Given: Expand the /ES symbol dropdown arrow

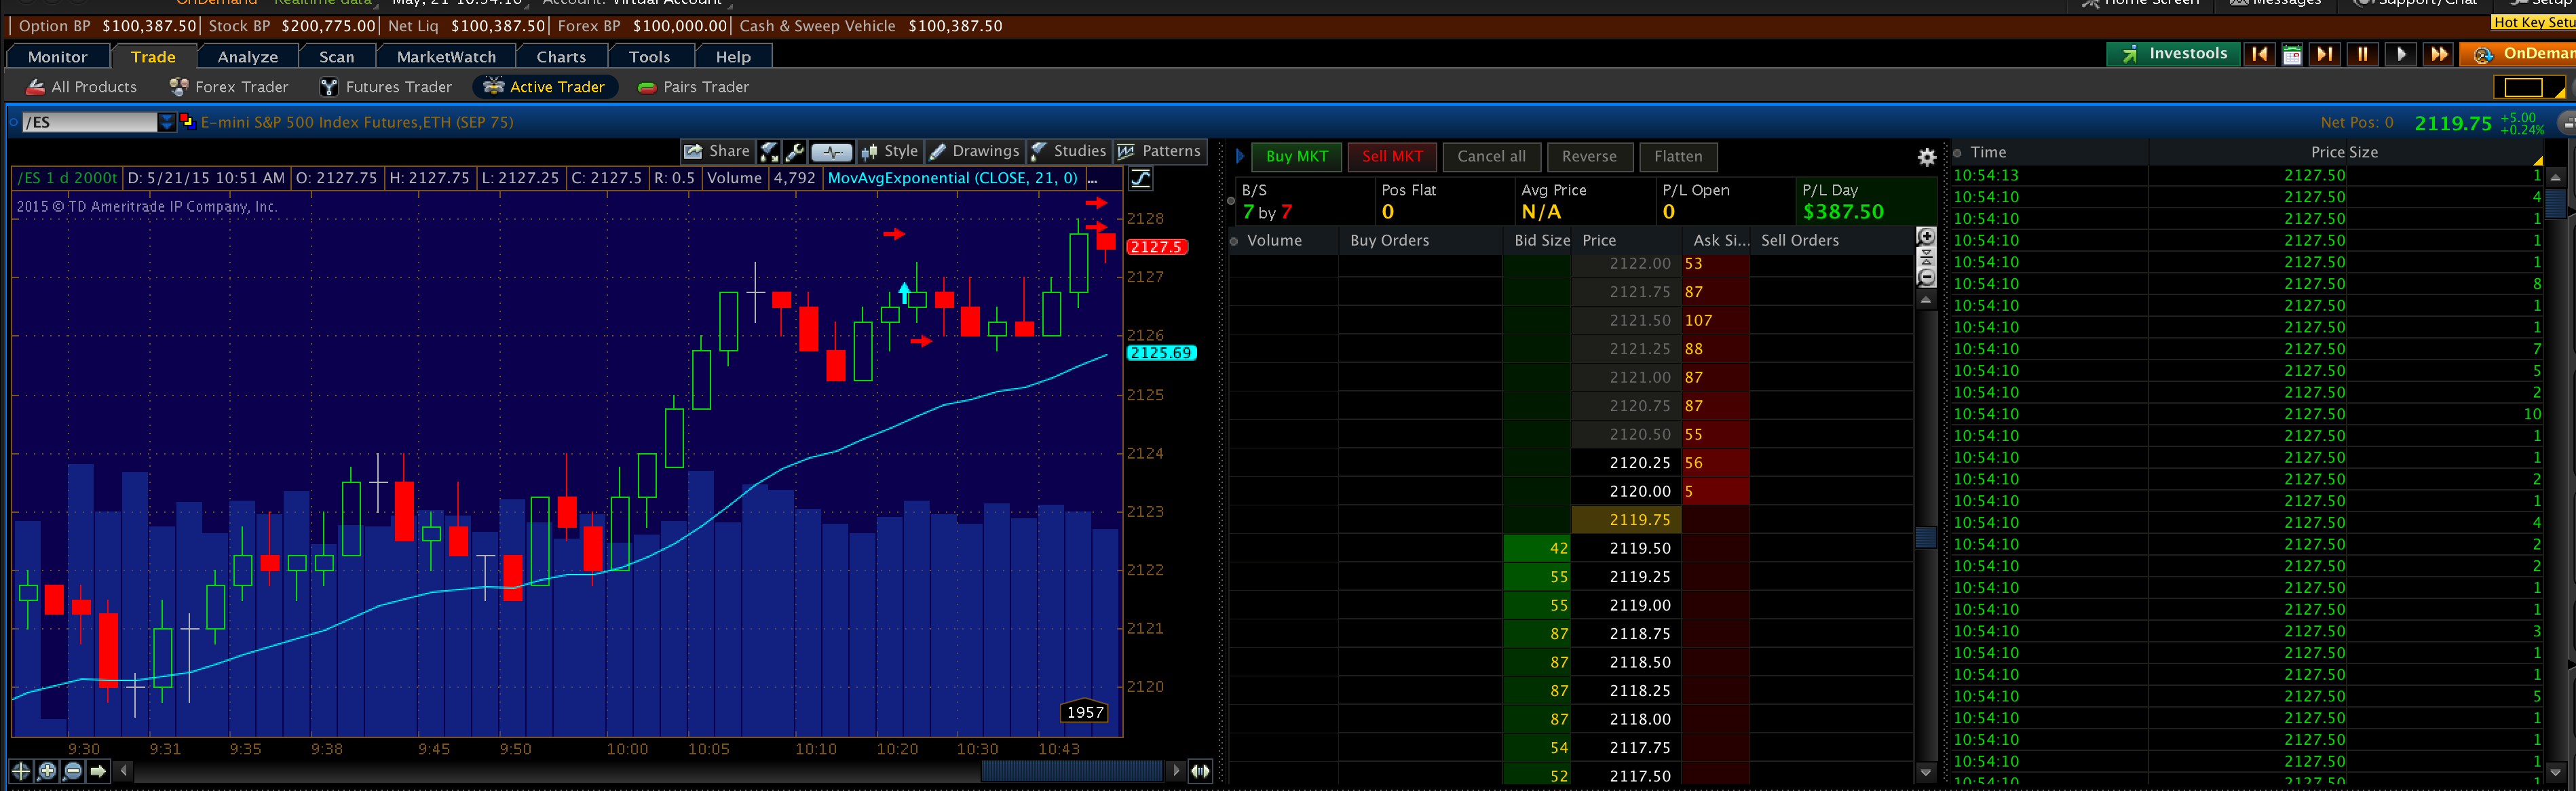Looking at the screenshot, I should (x=167, y=122).
